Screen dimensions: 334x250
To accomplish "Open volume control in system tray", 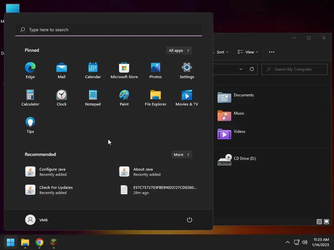I will tap(305, 242).
